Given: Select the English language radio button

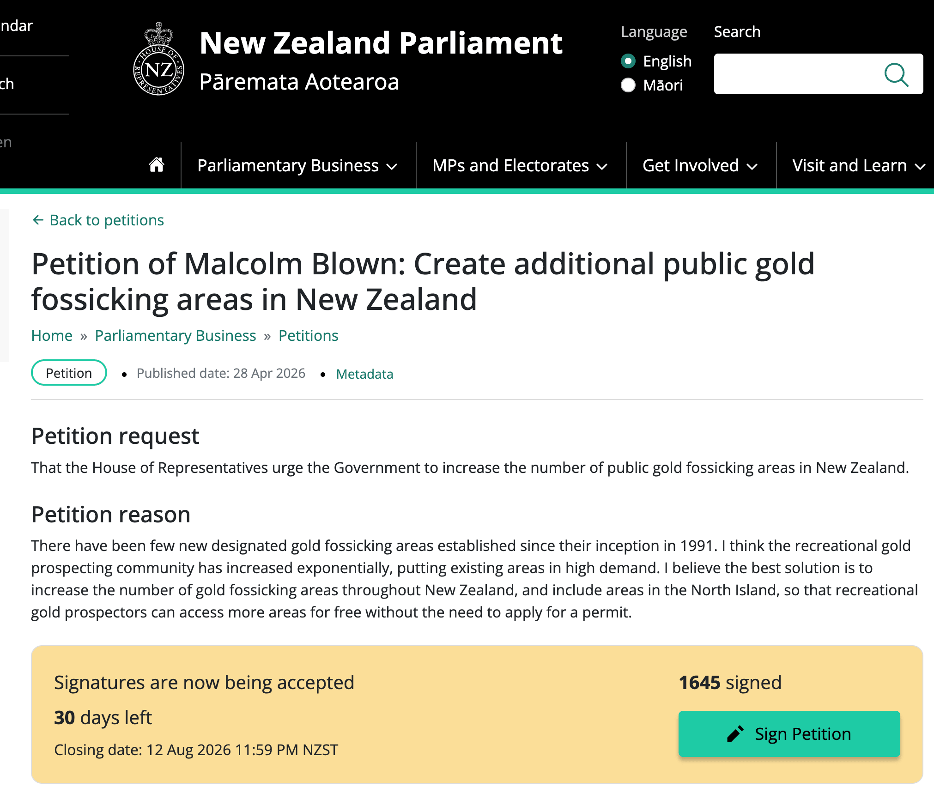Looking at the screenshot, I should (x=628, y=61).
